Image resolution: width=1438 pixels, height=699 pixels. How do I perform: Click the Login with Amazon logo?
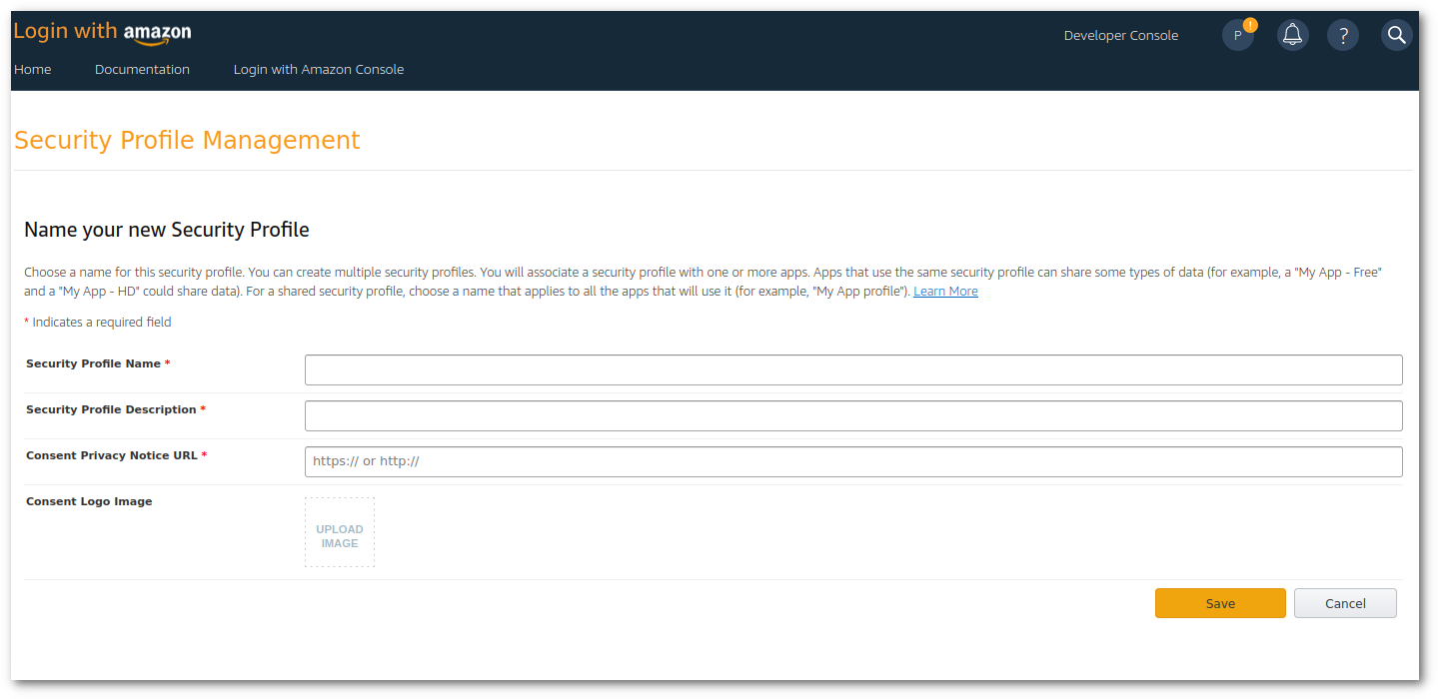click(x=102, y=32)
